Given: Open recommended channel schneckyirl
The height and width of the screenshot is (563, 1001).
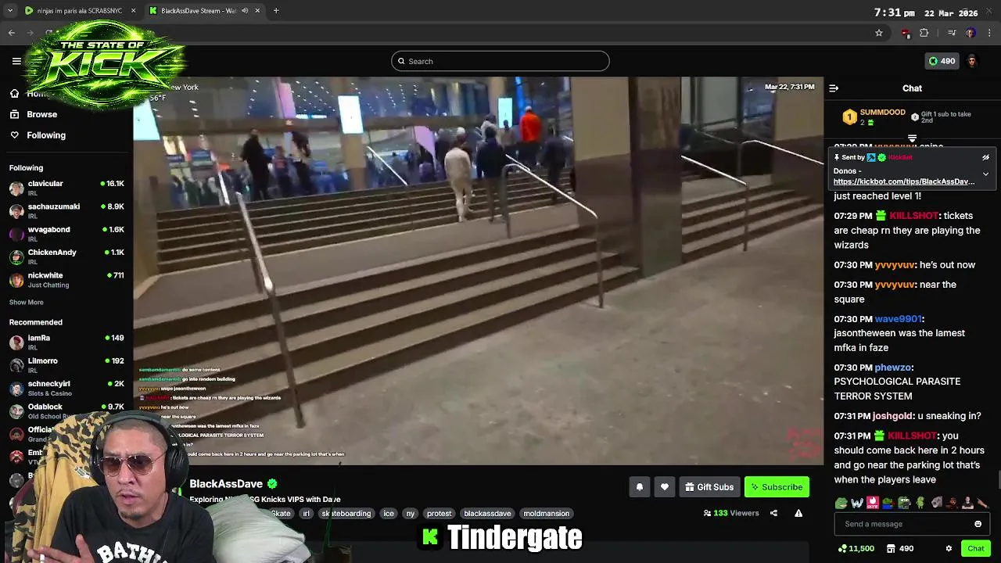Looking at the screenshot, I should coord(66,388).
